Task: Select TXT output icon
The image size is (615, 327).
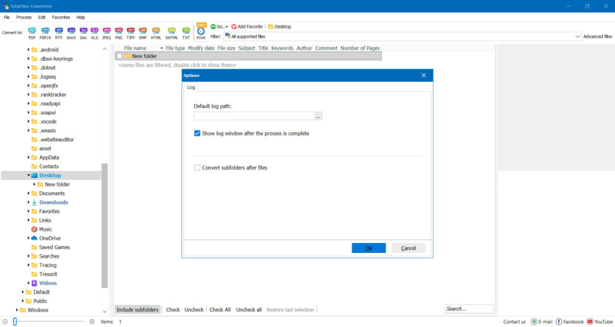Action: coord(186,33)
